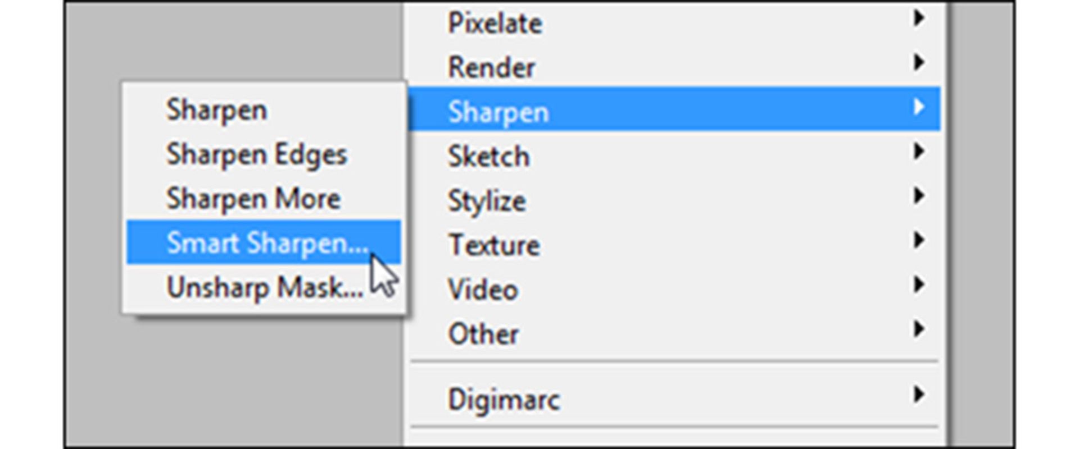
Task: Open the Other filter category
Action: point(674,332)
